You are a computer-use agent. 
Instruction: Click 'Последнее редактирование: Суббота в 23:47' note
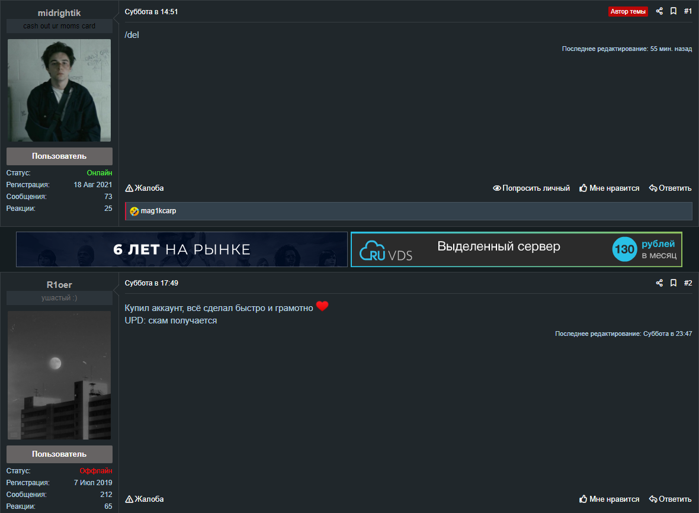pos(623,334)
